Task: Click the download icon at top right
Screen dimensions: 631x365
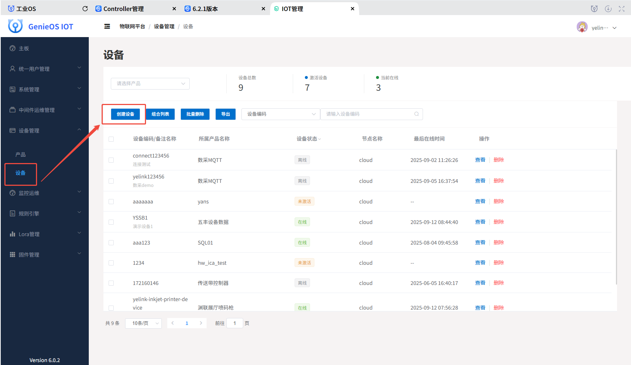Action: click(608, 8)
